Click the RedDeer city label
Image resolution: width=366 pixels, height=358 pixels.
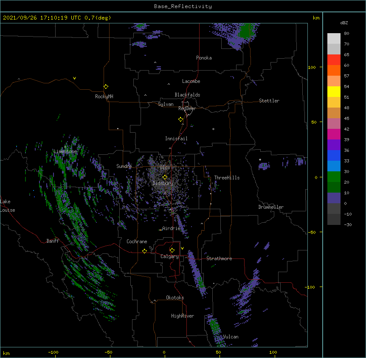coord(187,108)
